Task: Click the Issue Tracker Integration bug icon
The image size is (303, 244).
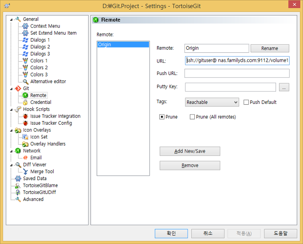Action: (x=25, y=116)
